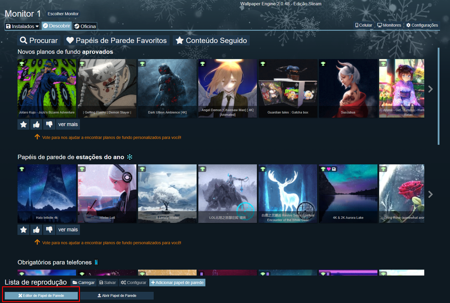This screenshot has height=303, width=450.
Task: Select Halo Infinite 4k wallpaper
Action: (x=47, y=194)
